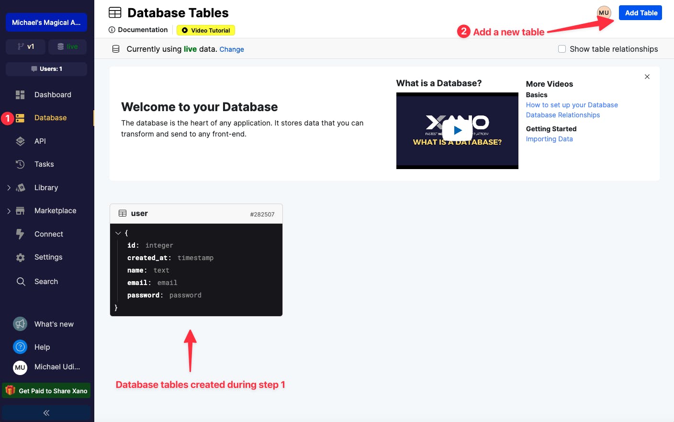This screenshot has width=674, height=422.
Task: Click the What's new megaphone icon
Action: pyautogui.click(x=20, y=324)
